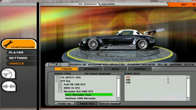Open the PLAYER menu

(x=16, y=52)
